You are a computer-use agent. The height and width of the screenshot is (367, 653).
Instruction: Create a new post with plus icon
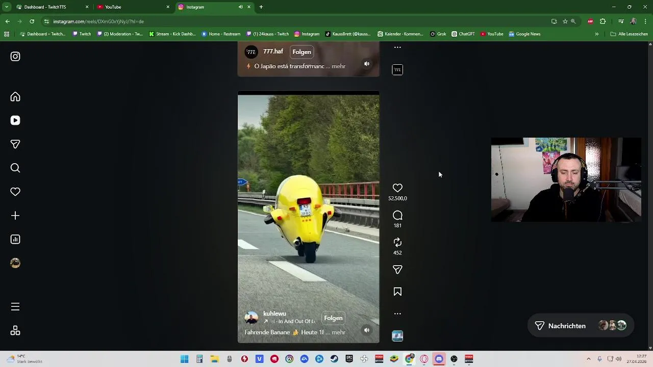[15, 216]
